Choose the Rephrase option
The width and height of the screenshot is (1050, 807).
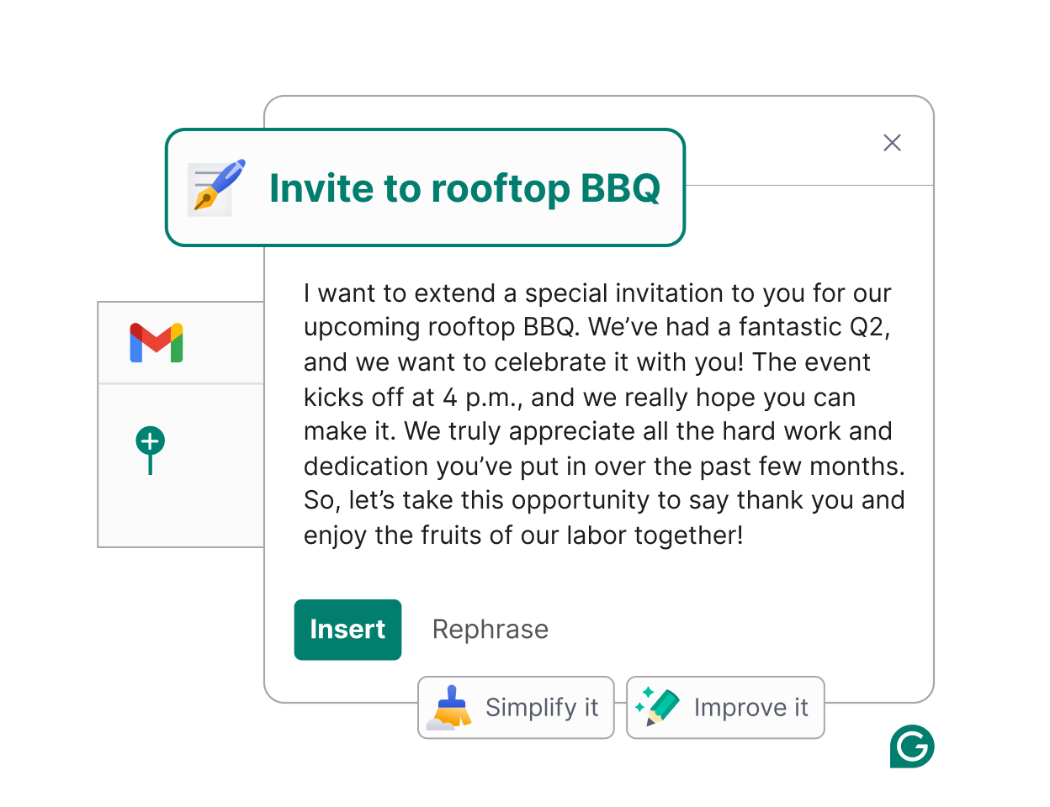(491, 630)
